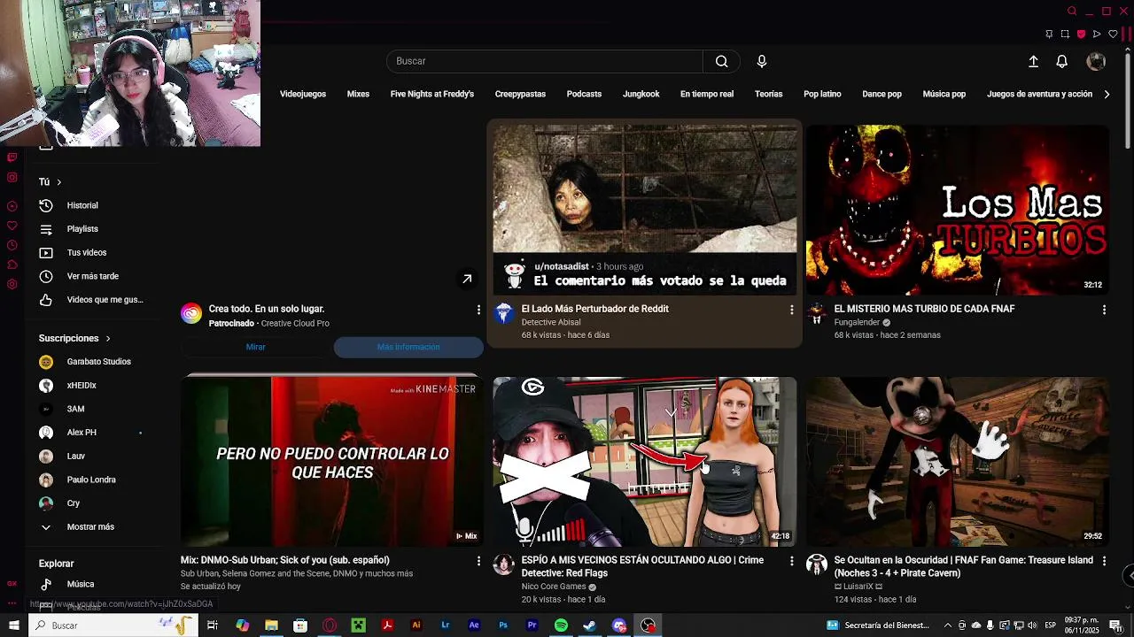
Task: Select the Creepypastas category chip
Action: click(x=520, y=94)
